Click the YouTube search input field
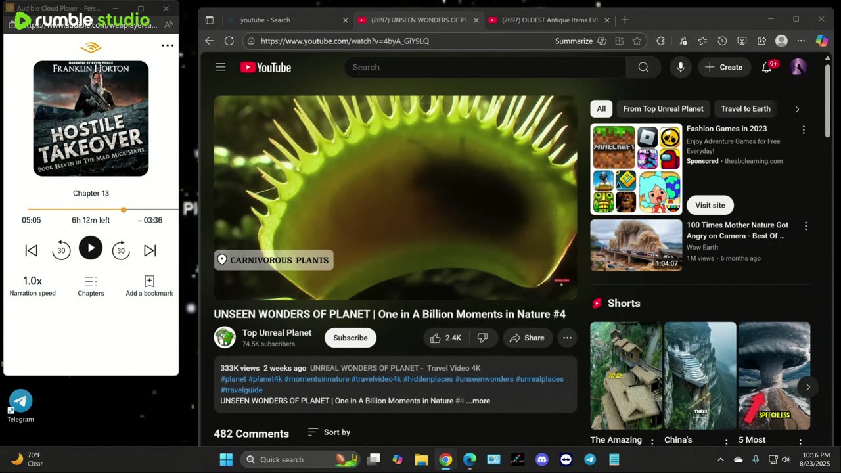The width and height of the screenshot is (841, 473). (485, 67)
